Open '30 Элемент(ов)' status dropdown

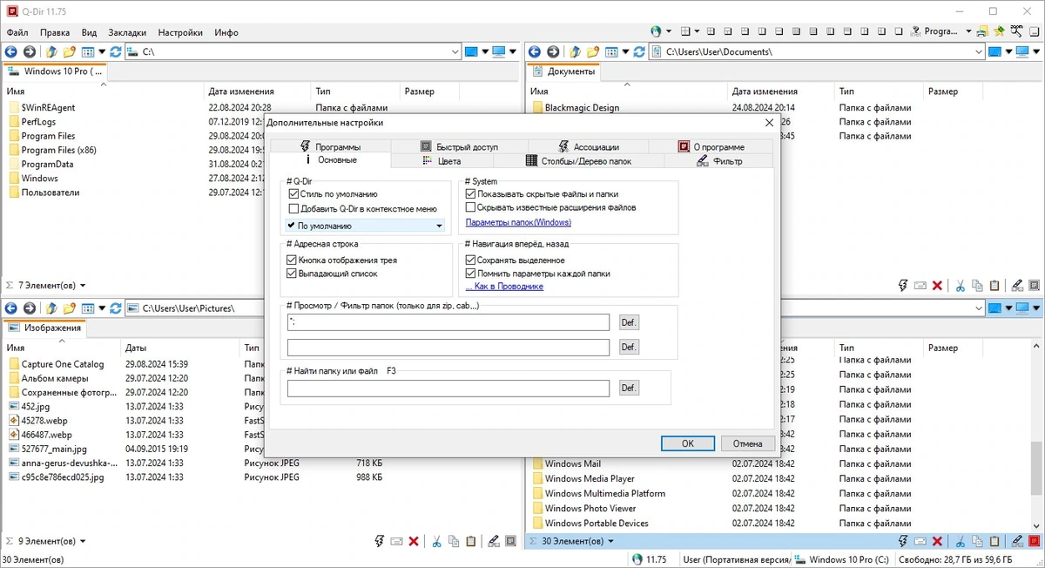pyautogui.click(x=611, y=541)
